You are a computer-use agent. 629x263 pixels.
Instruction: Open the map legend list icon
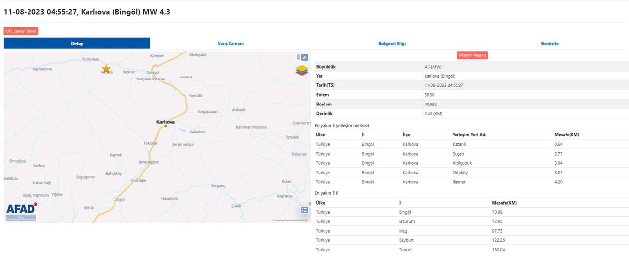(304, 210)
